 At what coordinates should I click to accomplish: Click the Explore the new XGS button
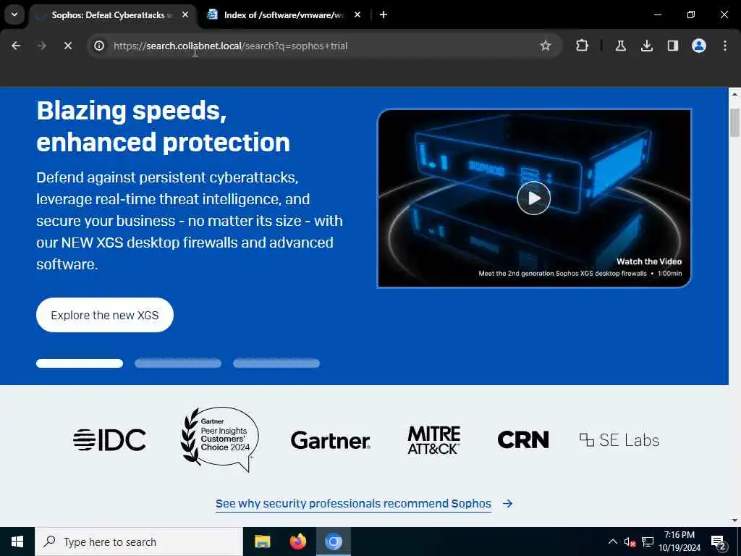tap(105, 315)
